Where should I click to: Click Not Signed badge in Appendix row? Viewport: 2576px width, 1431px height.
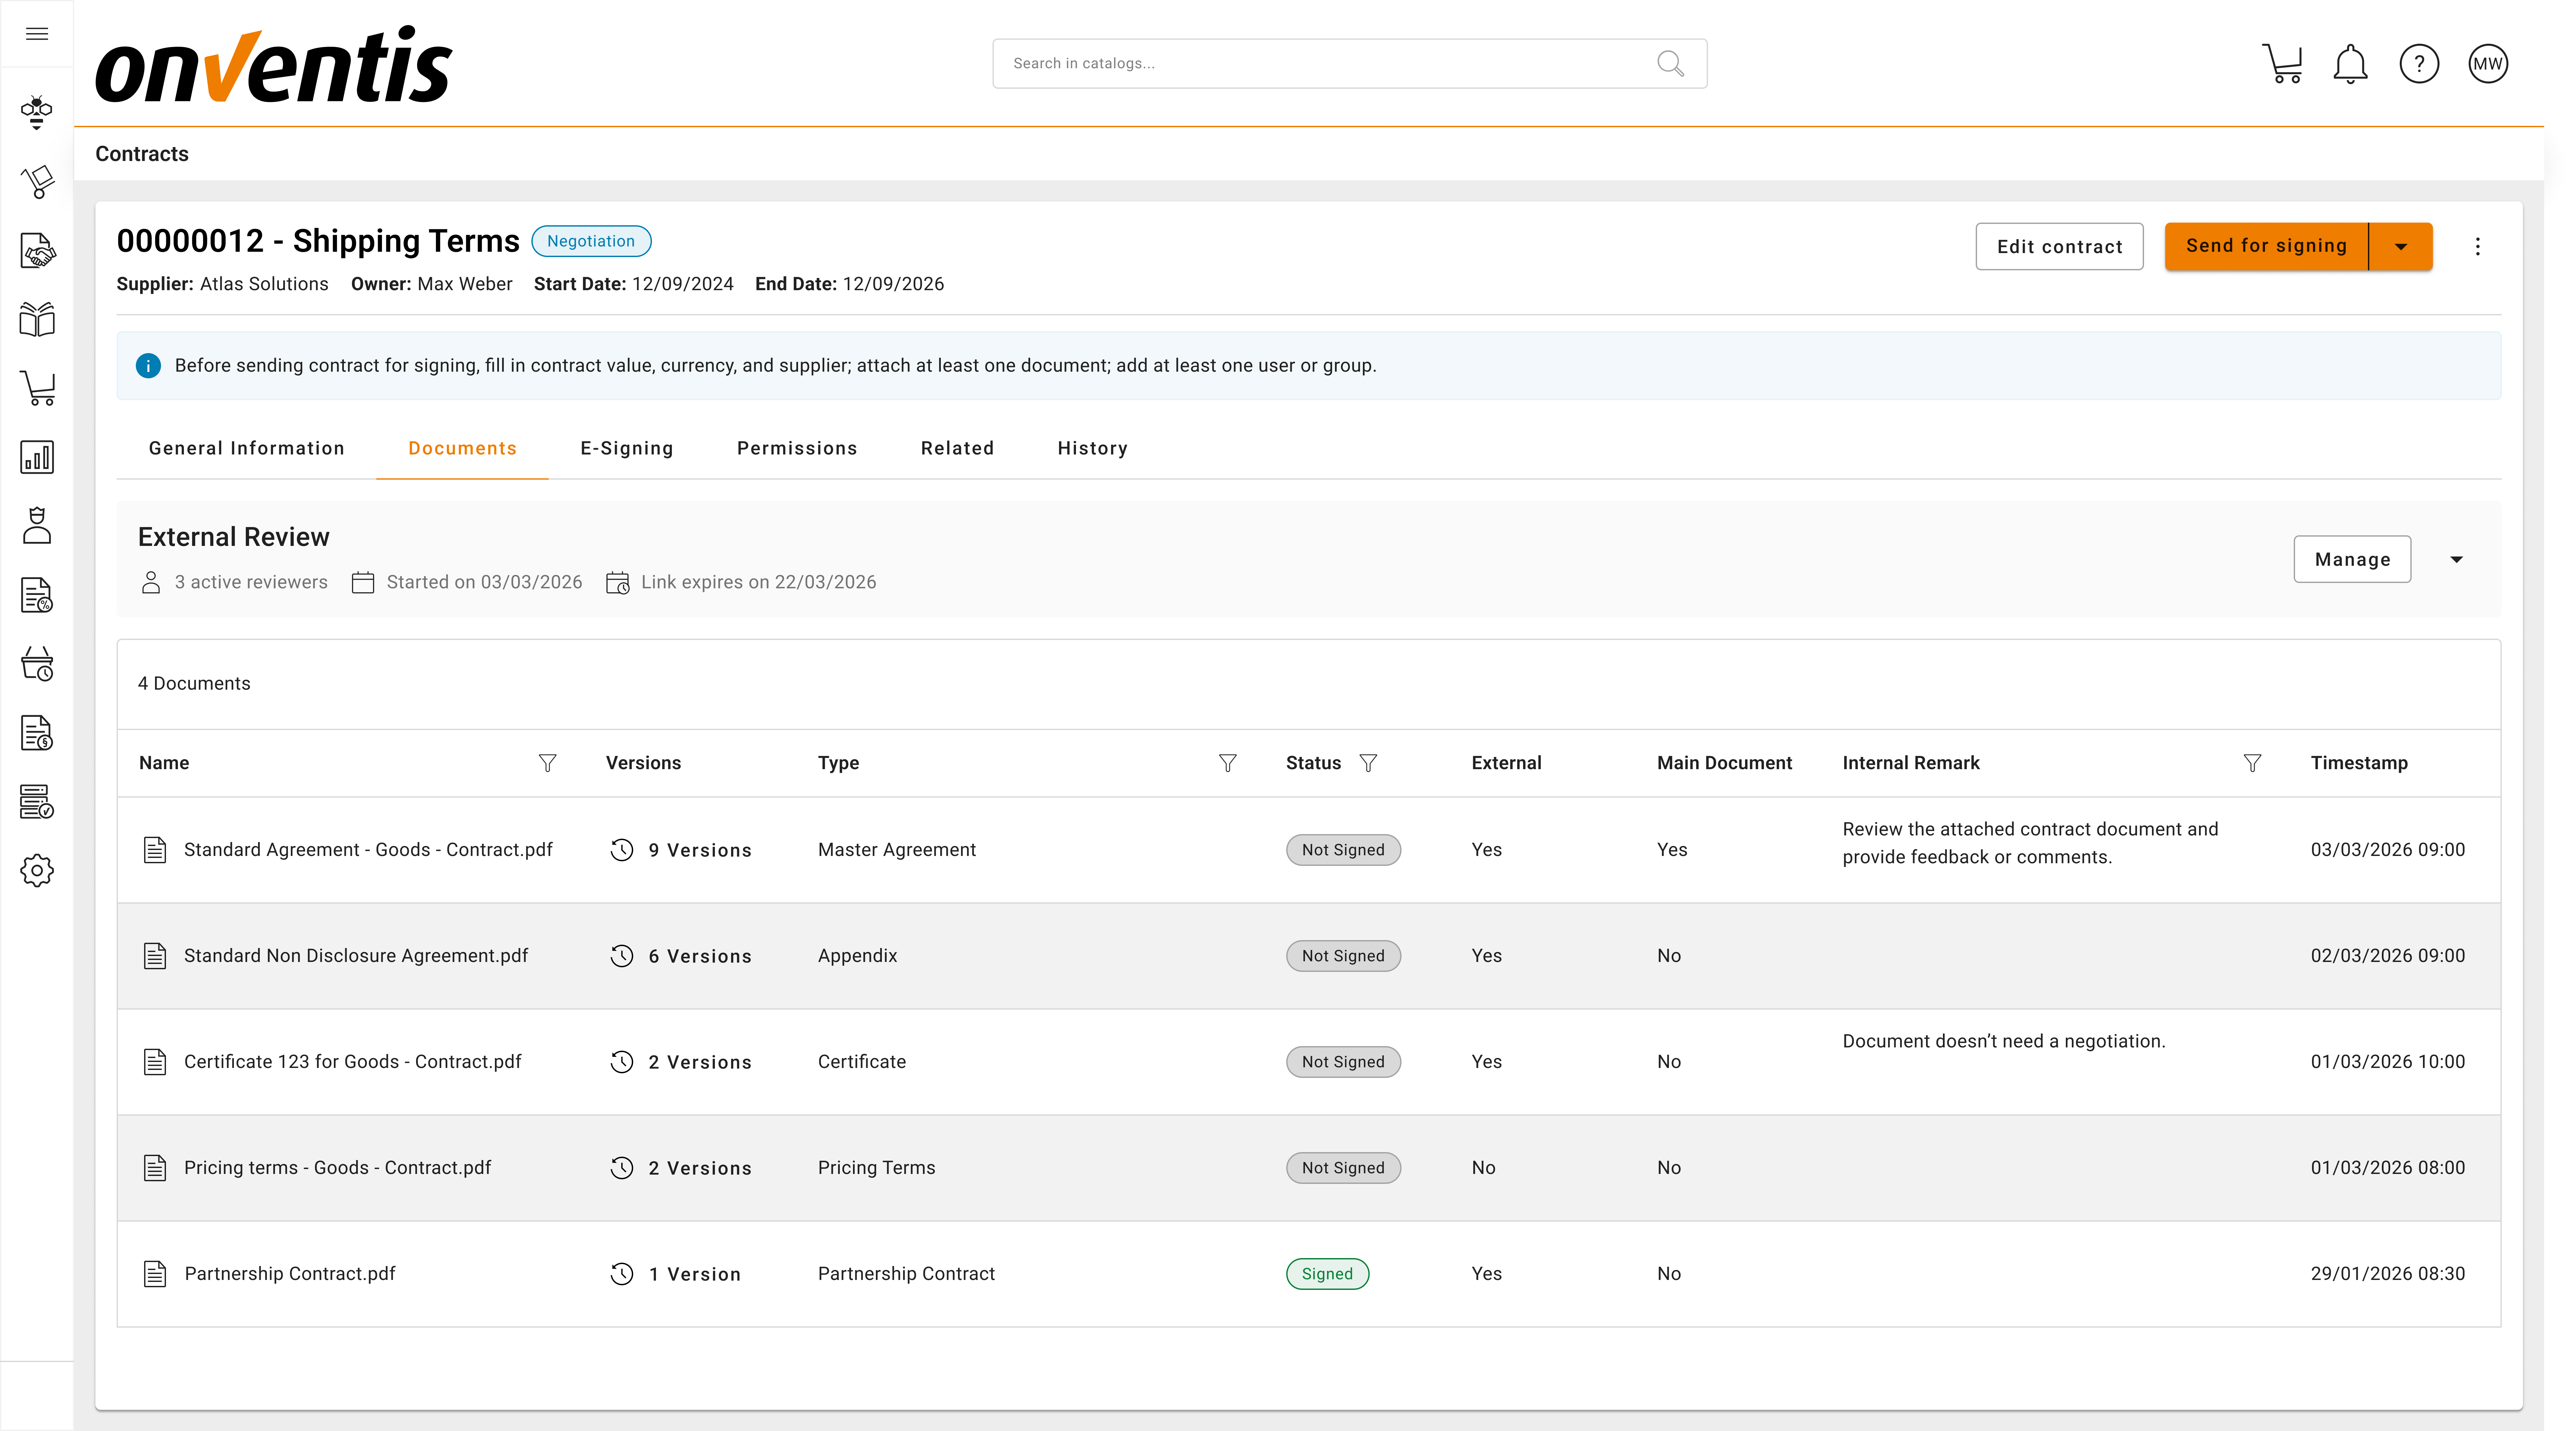tap(1343, 956)
